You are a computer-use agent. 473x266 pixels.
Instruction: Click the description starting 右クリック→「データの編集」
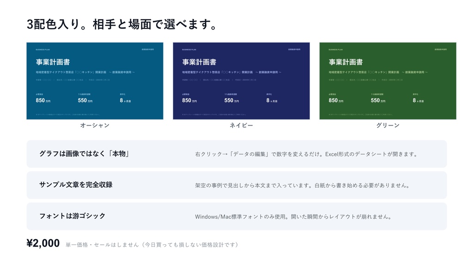(306, 154)
